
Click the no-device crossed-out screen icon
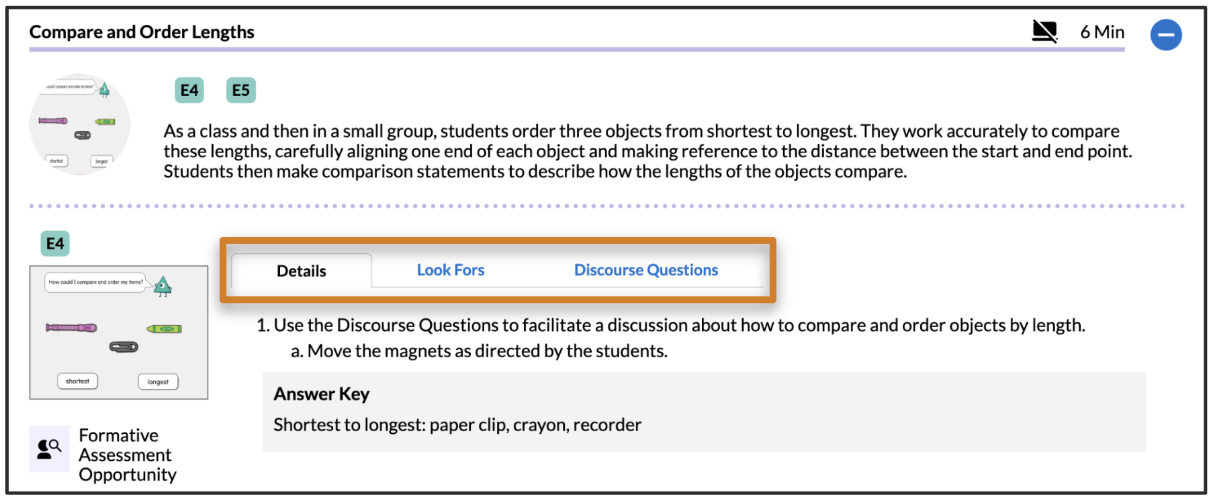[1044, 32]
